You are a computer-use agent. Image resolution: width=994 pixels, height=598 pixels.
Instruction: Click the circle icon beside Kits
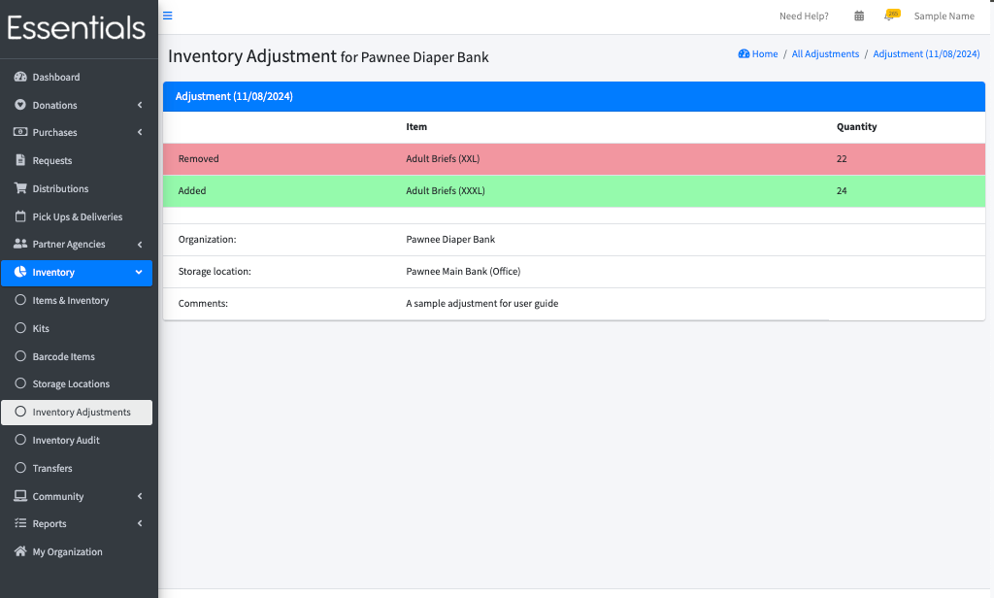(20, 328)
